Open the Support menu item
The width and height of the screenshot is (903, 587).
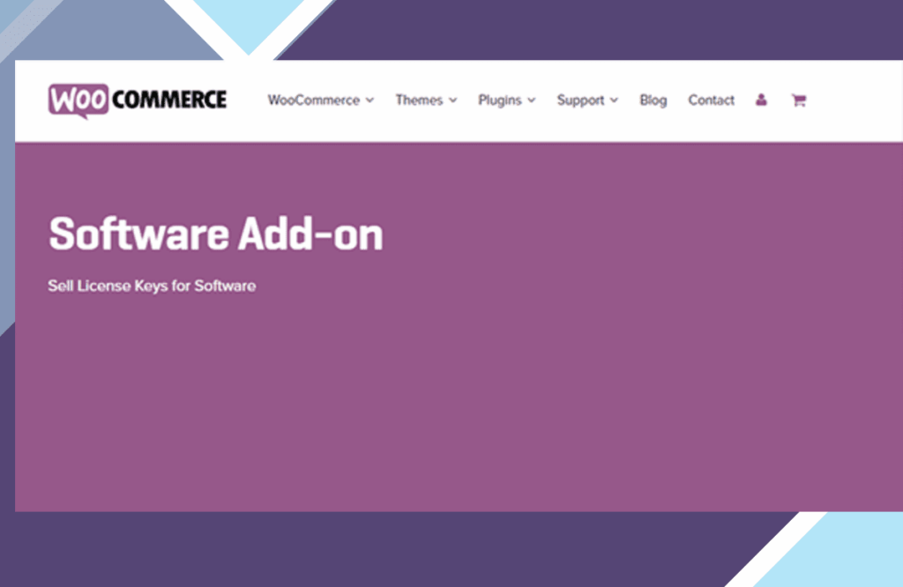click(x=580, y=100)
